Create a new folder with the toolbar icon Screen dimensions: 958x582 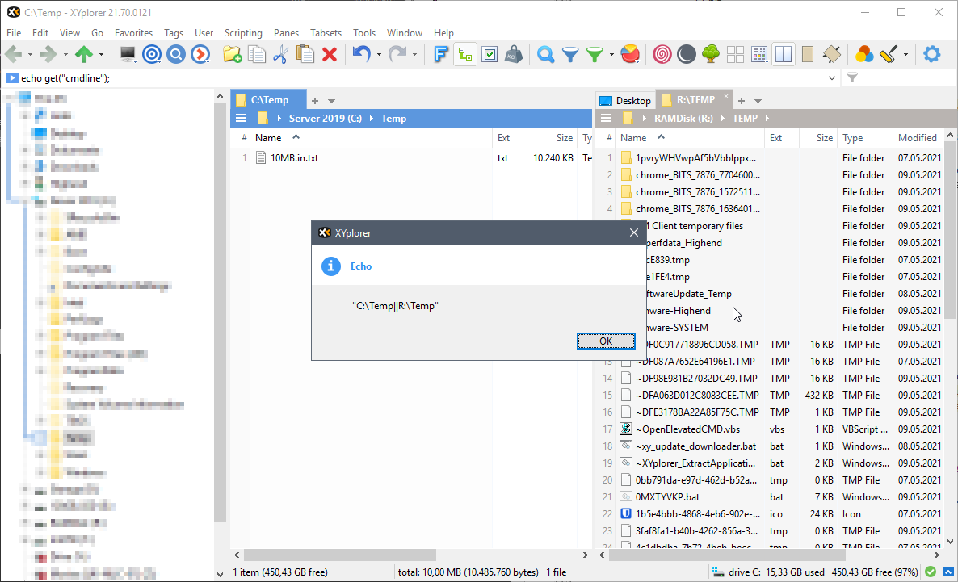coord(232,54)
